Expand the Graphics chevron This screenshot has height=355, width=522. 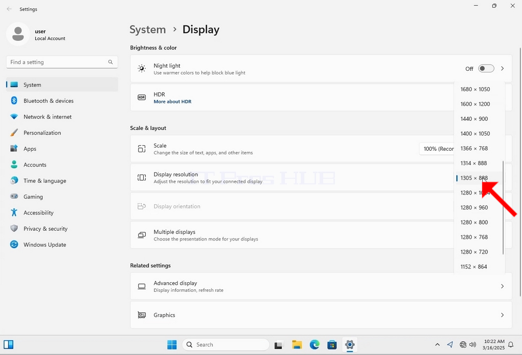pyautogui.click(x=502, y=315)
